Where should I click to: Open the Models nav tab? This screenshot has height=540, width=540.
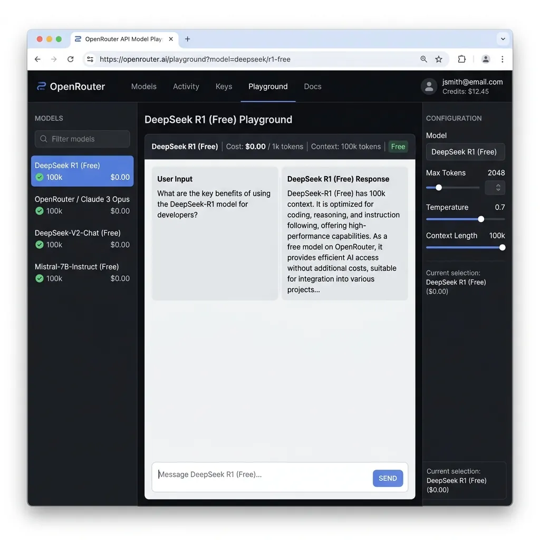tap(143, 86)
